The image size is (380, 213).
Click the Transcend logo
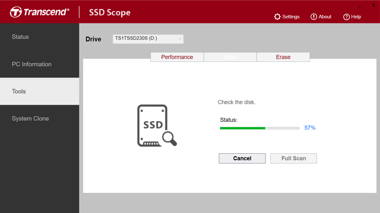point(40,12)
